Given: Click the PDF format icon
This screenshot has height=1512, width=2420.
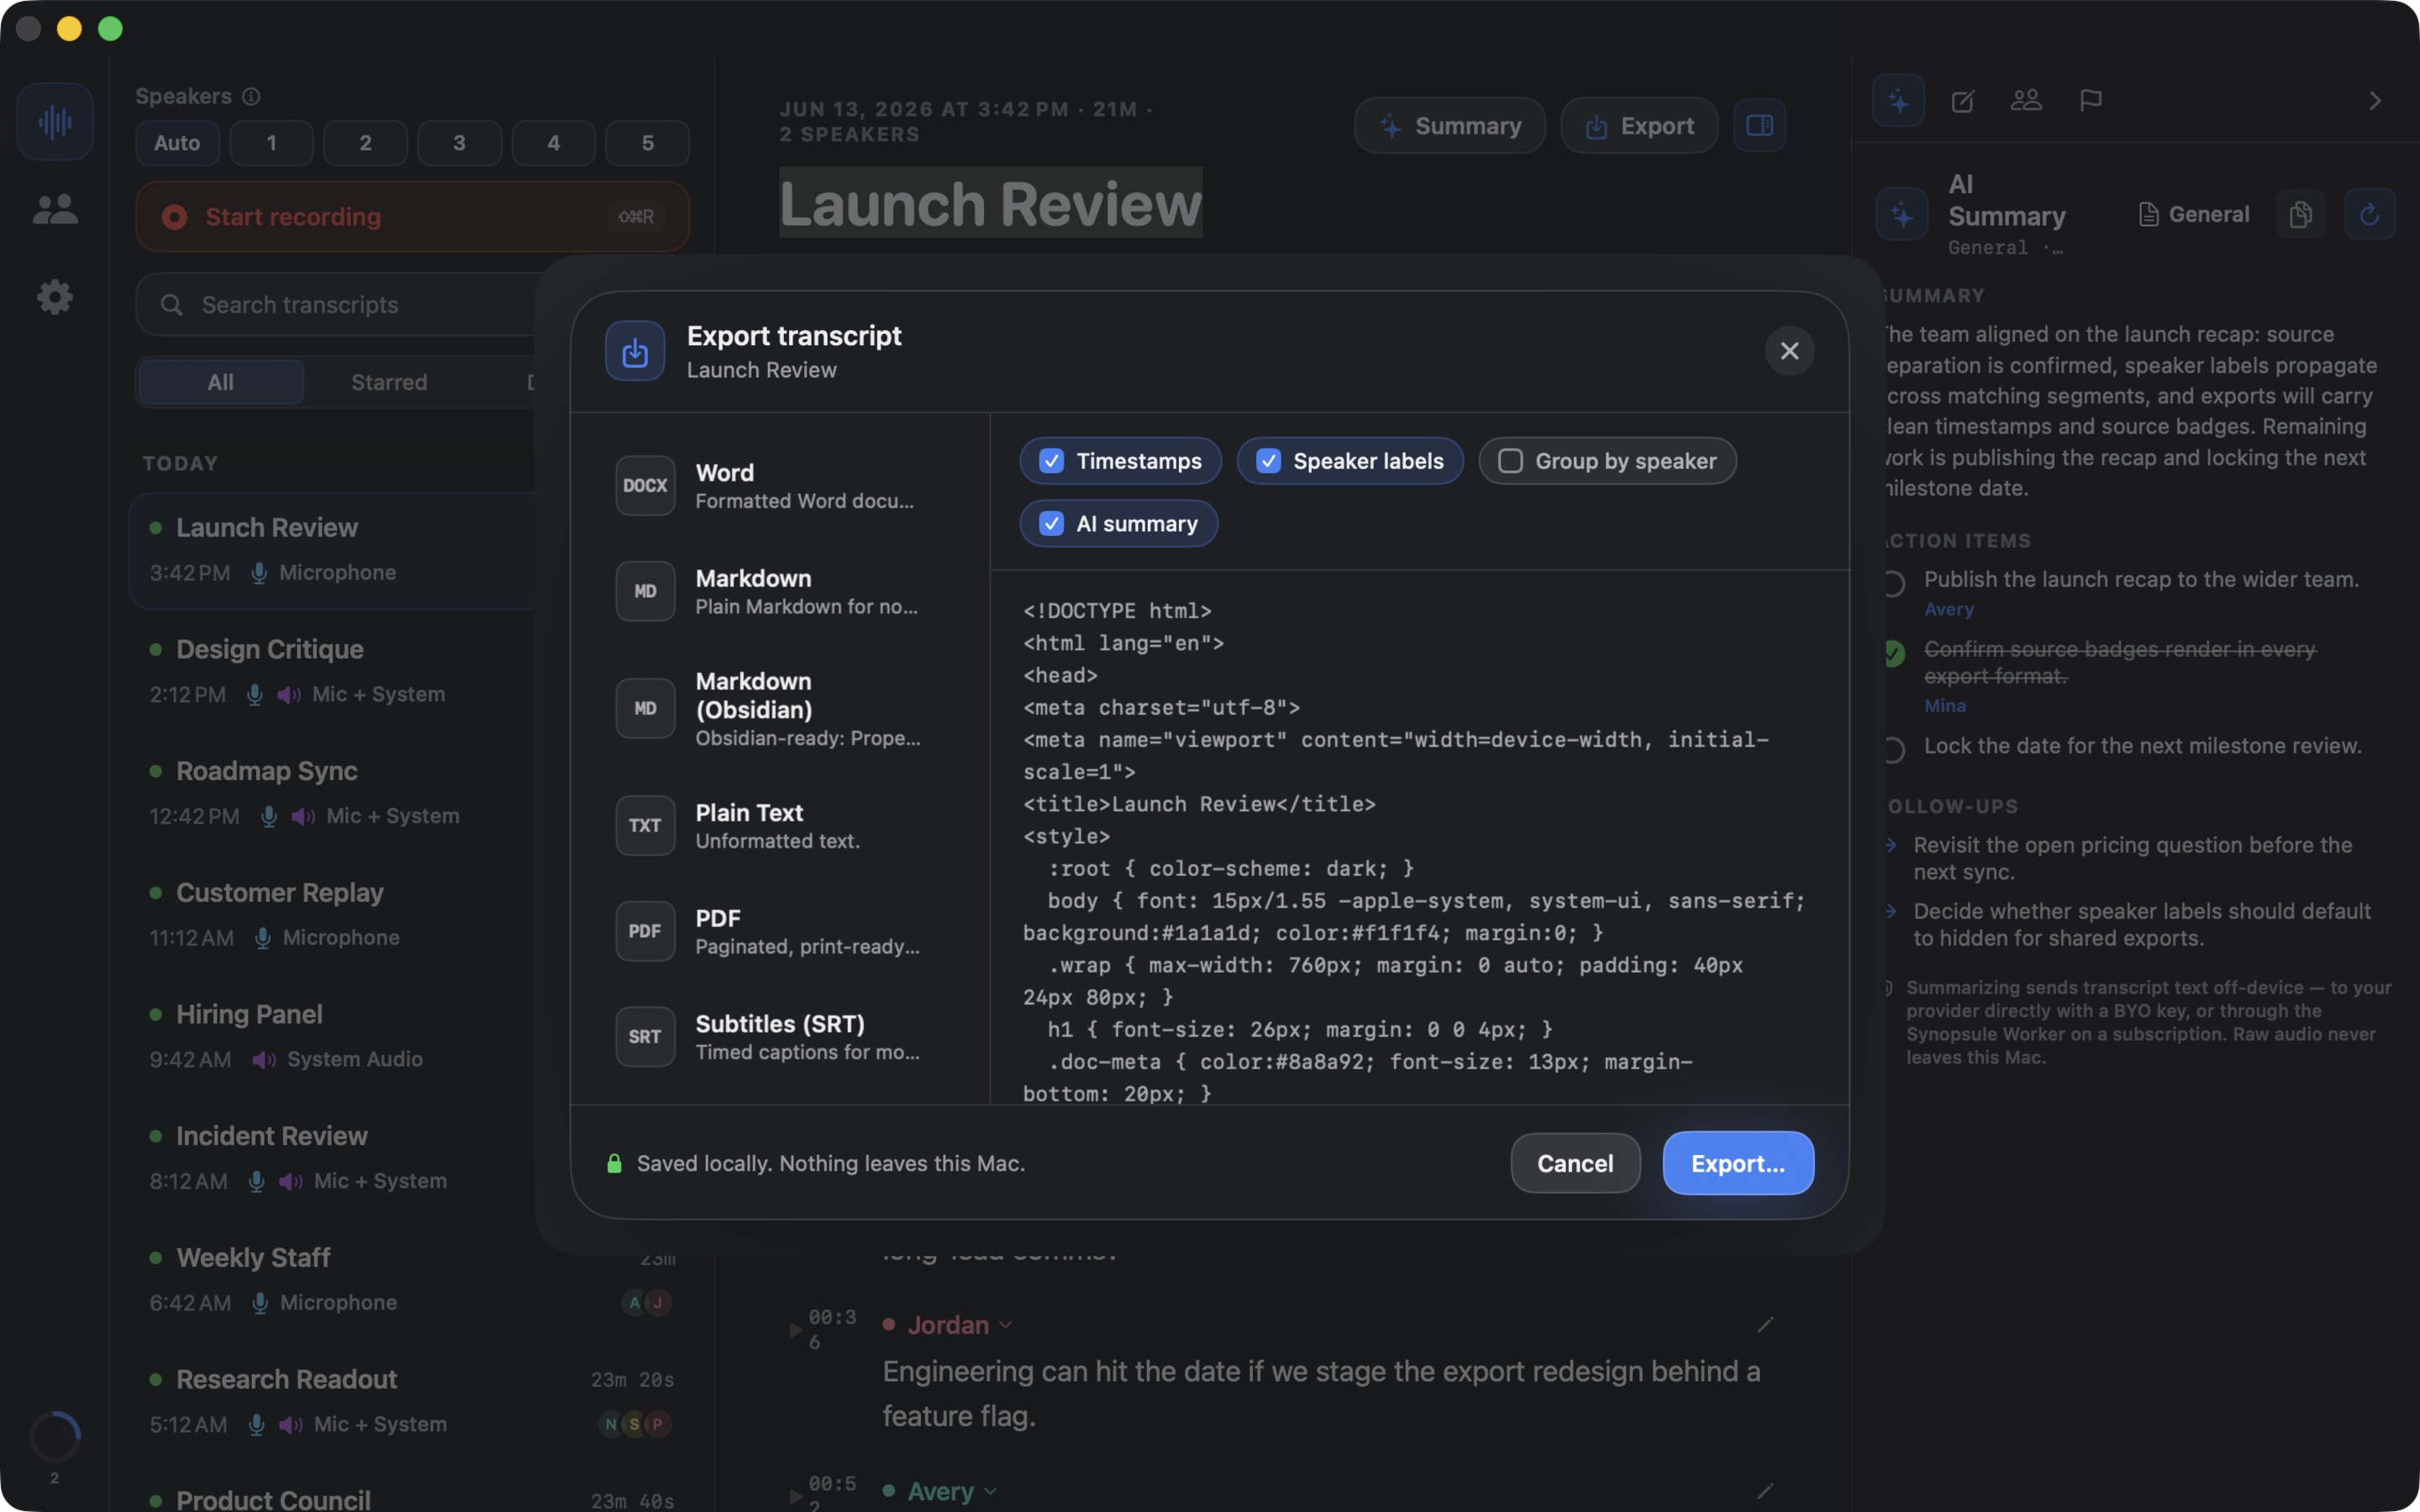Looking at the screenshot, I should tap(645, 932).
